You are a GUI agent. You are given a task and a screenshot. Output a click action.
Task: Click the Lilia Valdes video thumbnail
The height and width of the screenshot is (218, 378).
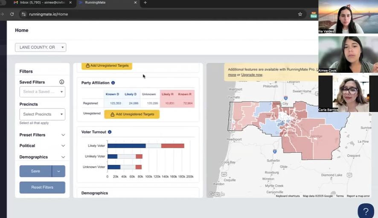pyautogui.click(x=348, y=17)
